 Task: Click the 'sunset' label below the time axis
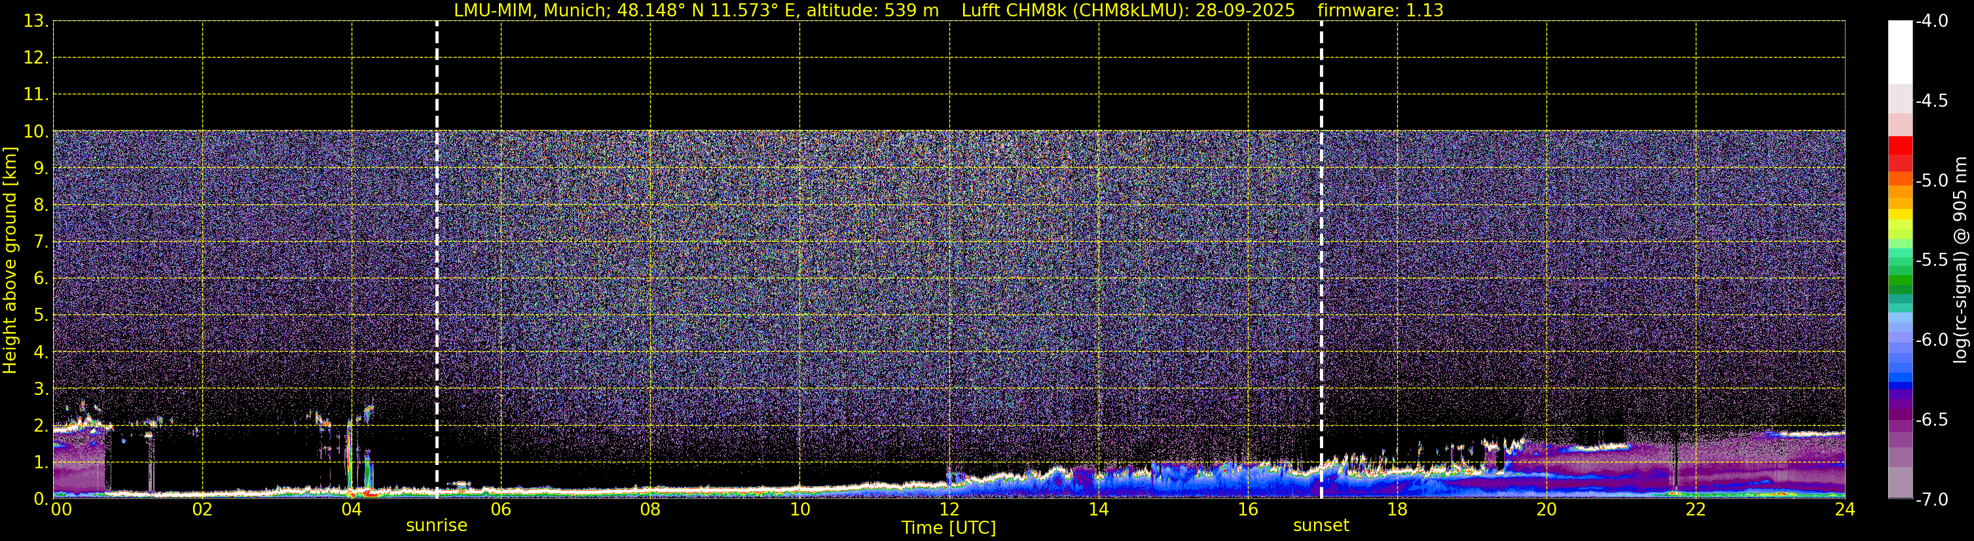1321,526
